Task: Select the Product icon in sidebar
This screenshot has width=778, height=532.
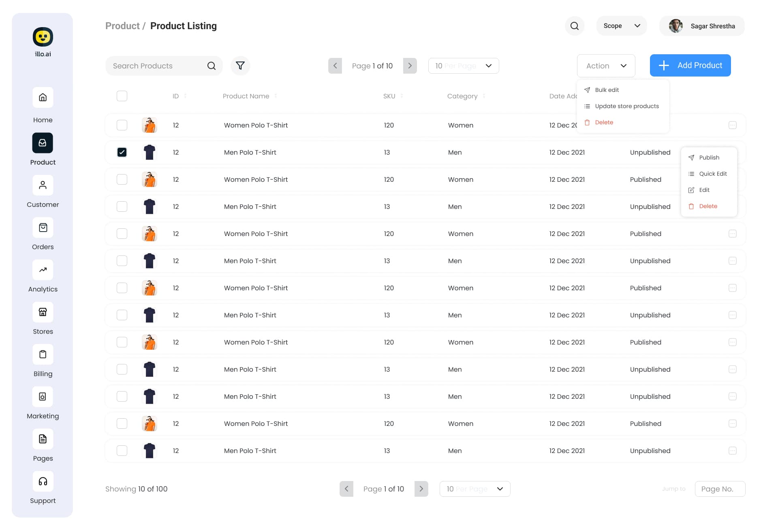Action: click(x=43, y=143)
